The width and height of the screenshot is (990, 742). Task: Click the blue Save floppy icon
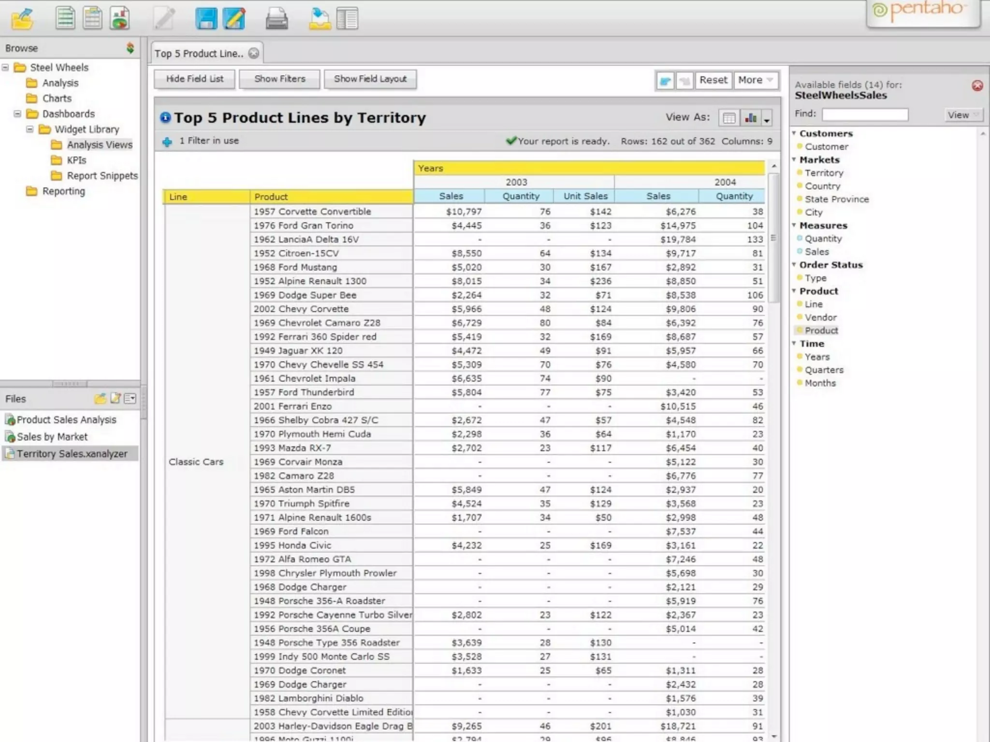click(x=206, y=18)
